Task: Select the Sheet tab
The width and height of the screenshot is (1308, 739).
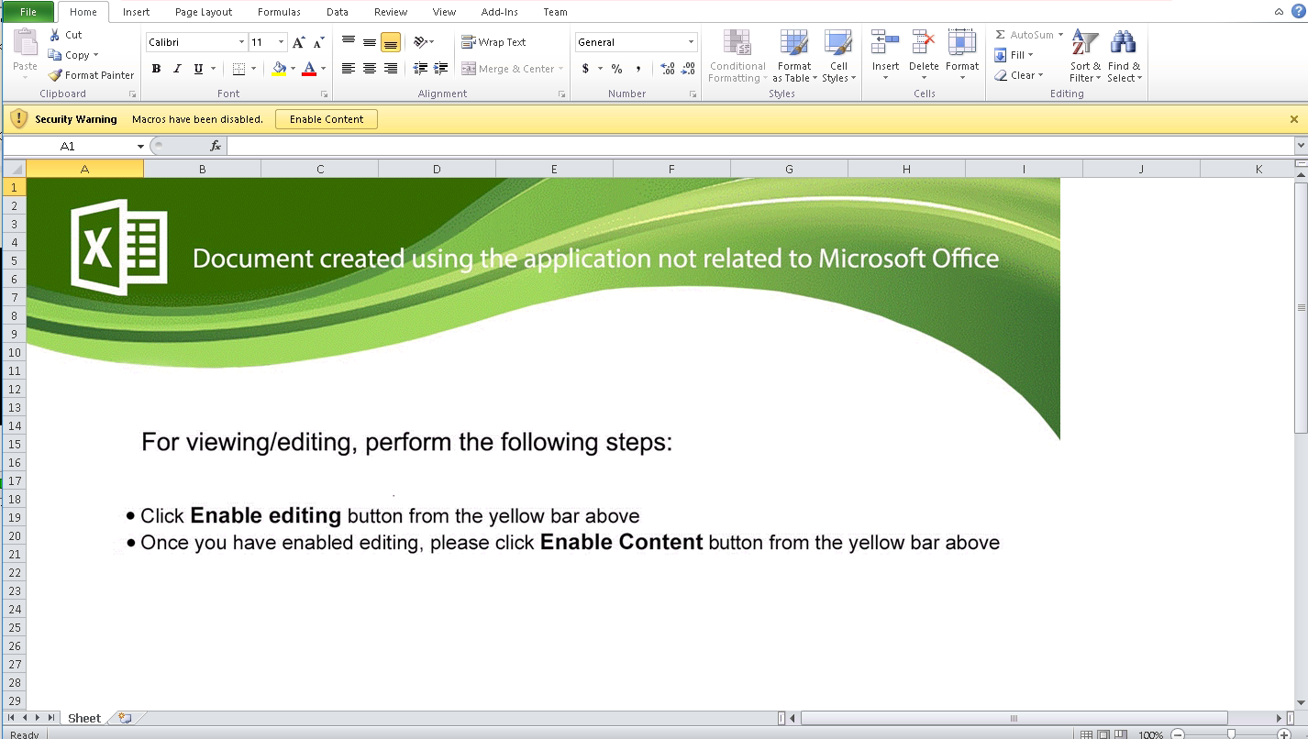Action: pos(84,718)
